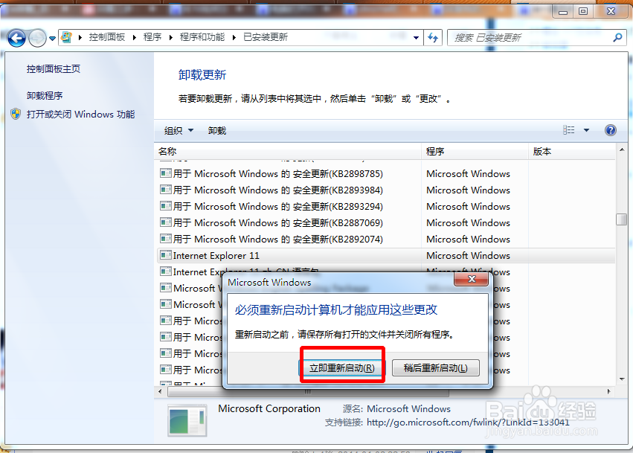
Task: Click the Back navigation arrow
Action: click(x=16, y=39)
